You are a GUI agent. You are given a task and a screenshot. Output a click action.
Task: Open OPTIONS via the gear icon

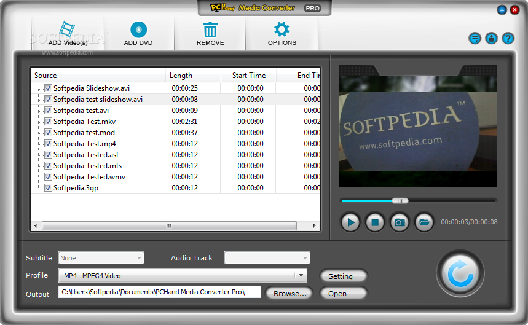click(x=282, y=29)
